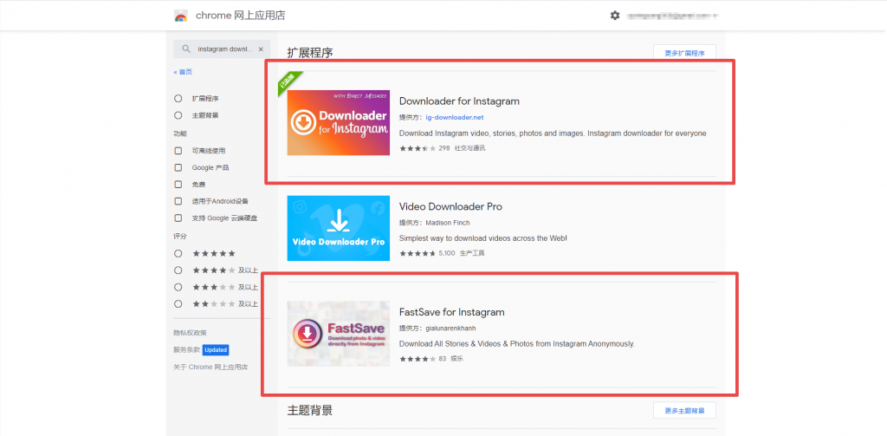Viewport: 887px width, 436px height.
Task: Click the 生产工具 category label
Action: coord(472,253)
